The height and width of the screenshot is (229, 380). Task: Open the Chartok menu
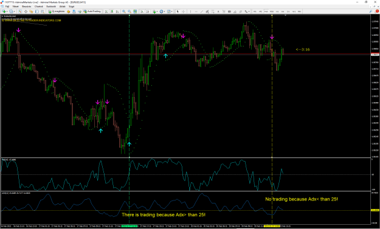click(x=39, y=7)
